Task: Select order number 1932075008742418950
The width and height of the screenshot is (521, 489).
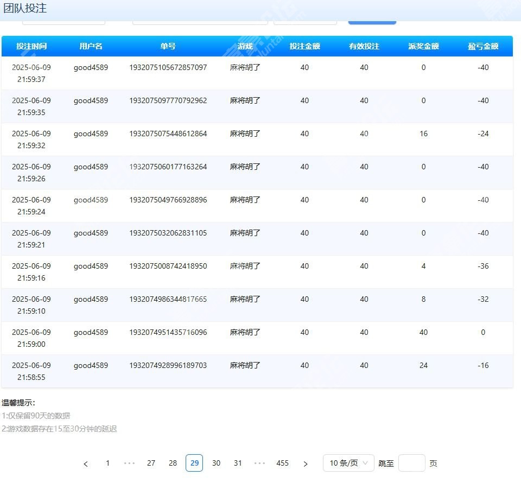Action: [168, 266]
